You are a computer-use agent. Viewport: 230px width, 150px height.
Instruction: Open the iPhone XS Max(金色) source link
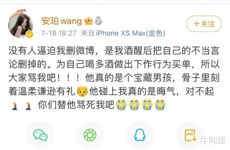click(x=131, y=33)
